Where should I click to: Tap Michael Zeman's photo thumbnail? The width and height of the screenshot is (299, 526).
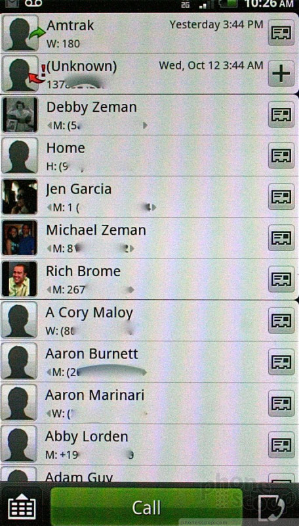click(20, 237)
